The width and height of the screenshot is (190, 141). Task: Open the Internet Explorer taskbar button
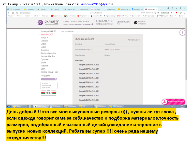116,107
